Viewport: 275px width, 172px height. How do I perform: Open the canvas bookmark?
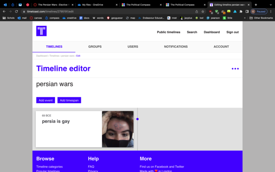36,18
